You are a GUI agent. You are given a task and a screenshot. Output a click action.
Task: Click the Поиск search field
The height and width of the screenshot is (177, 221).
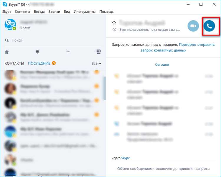pyautogui.click(x=53, y=41)
